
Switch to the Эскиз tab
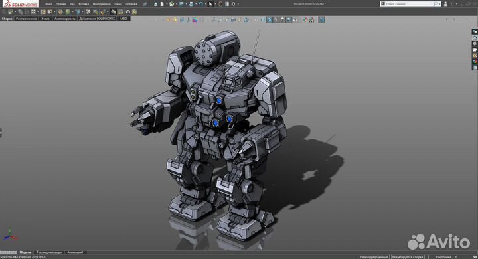pyautogui.click(x=45, y=19)
